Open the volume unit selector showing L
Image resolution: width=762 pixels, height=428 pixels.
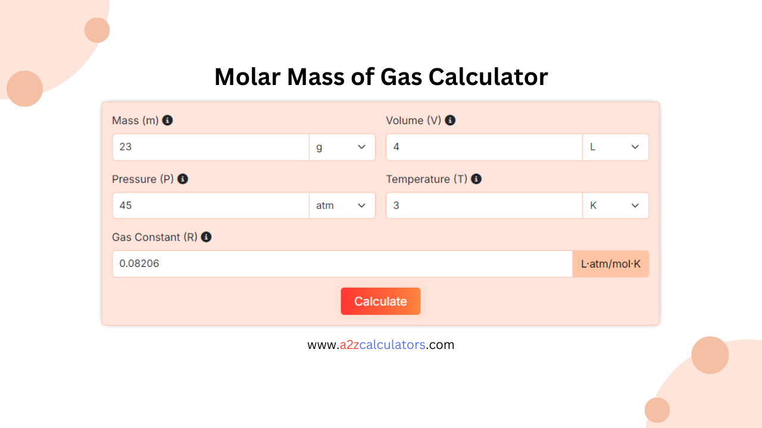coord(616,147)
